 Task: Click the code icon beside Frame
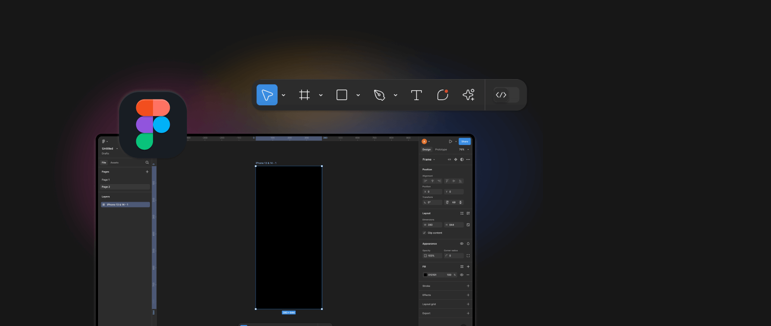[449, 160]
